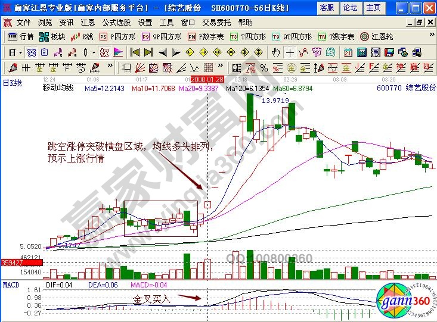Open the 交易委托 menu
437x322 pixels.
tap(217, 22)
